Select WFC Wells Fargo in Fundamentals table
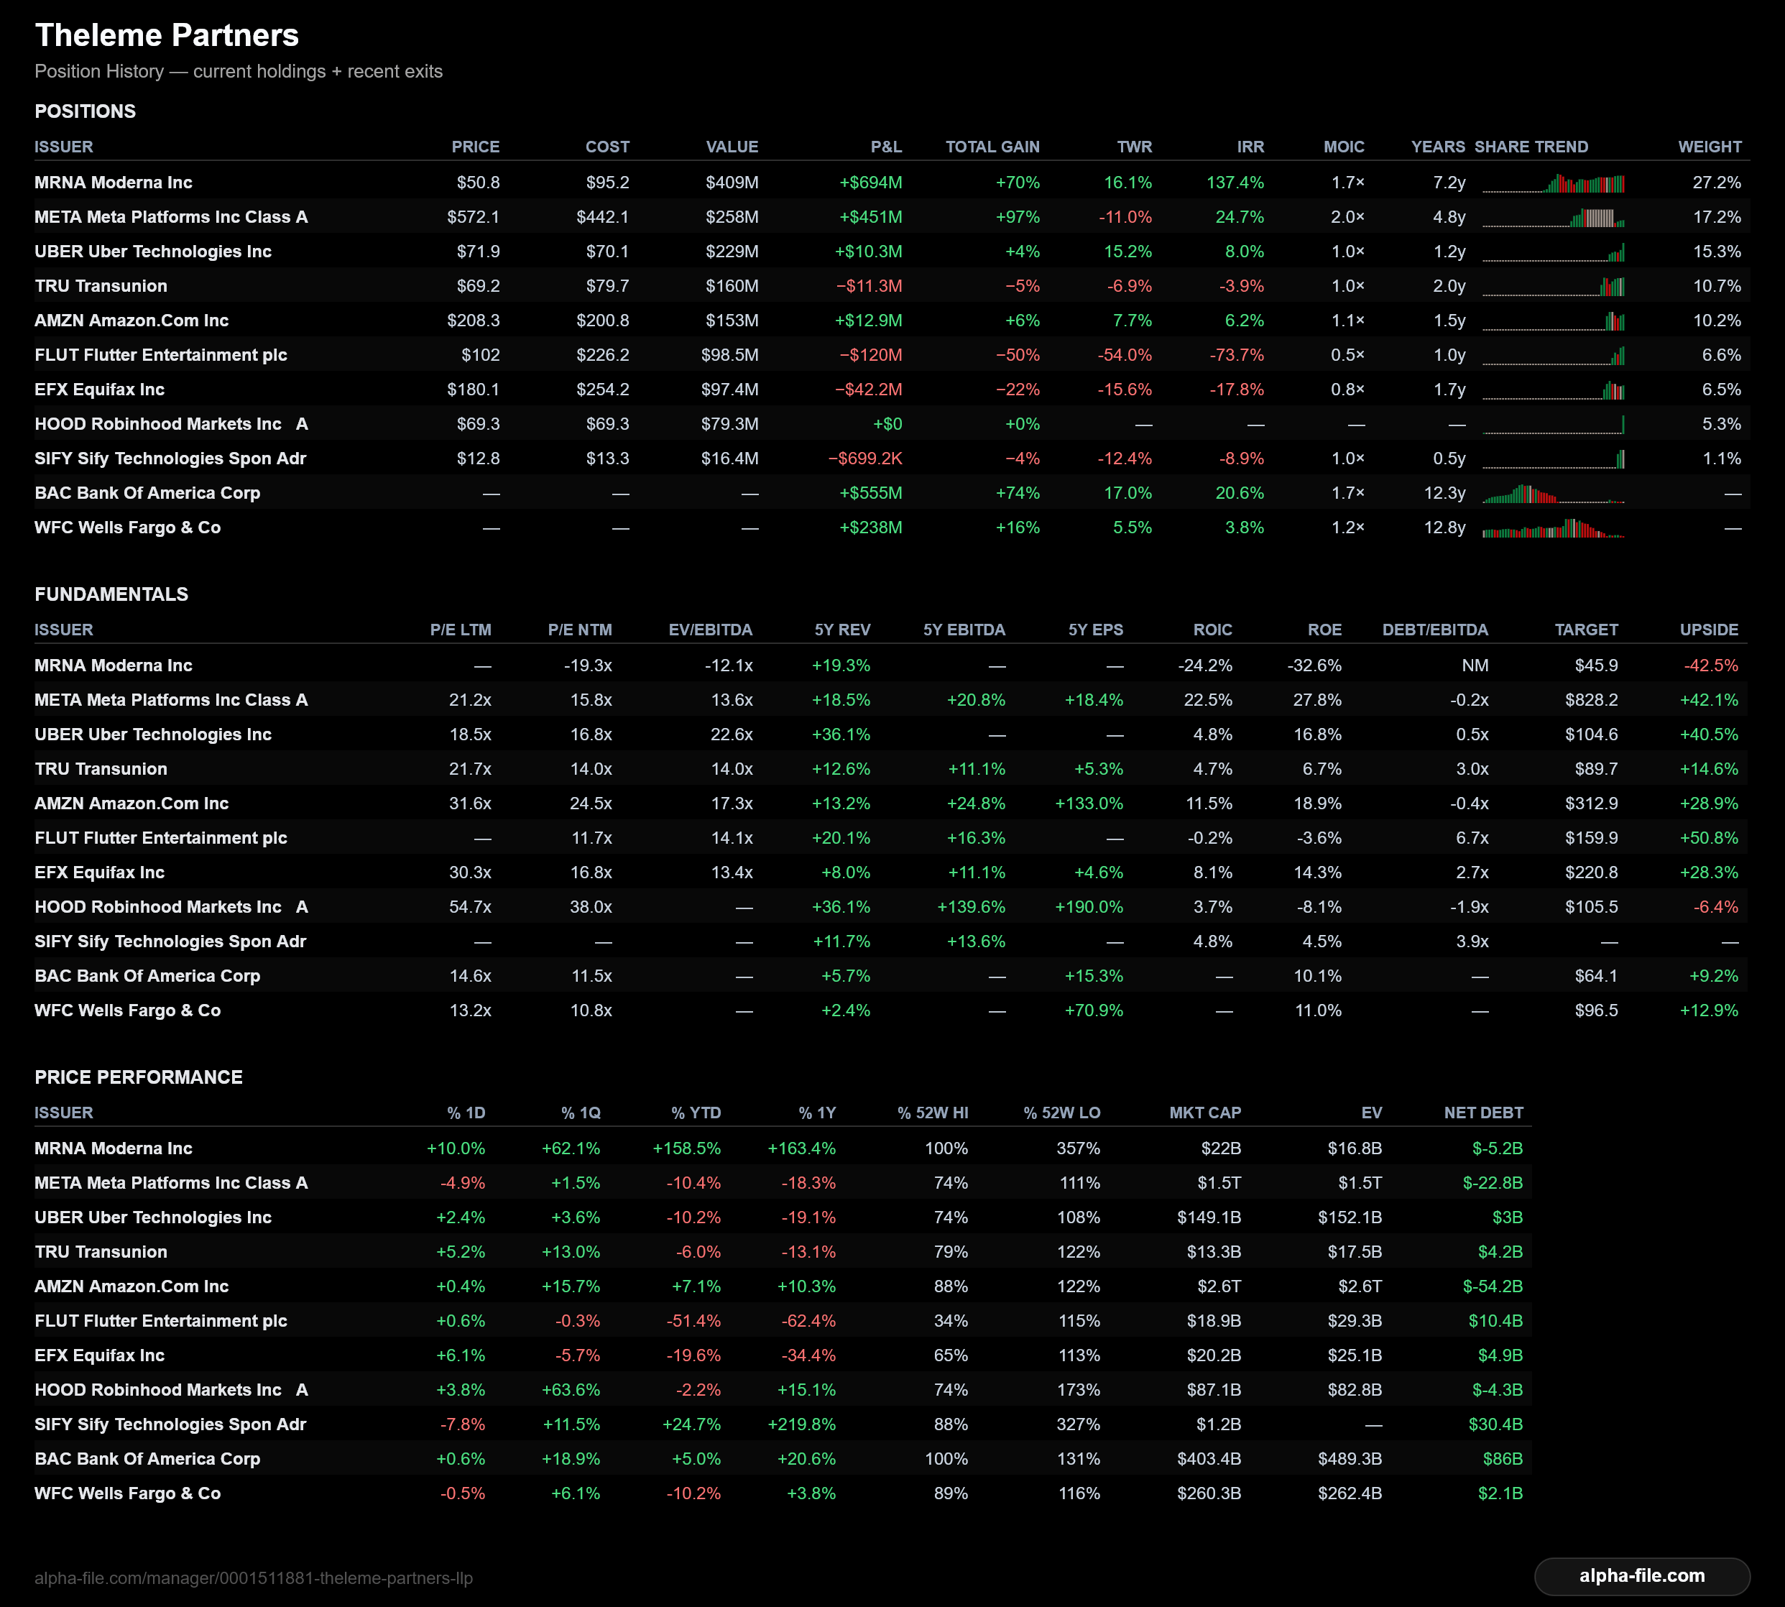Screen dimensions: 1785x1607 coord(127,1010)
